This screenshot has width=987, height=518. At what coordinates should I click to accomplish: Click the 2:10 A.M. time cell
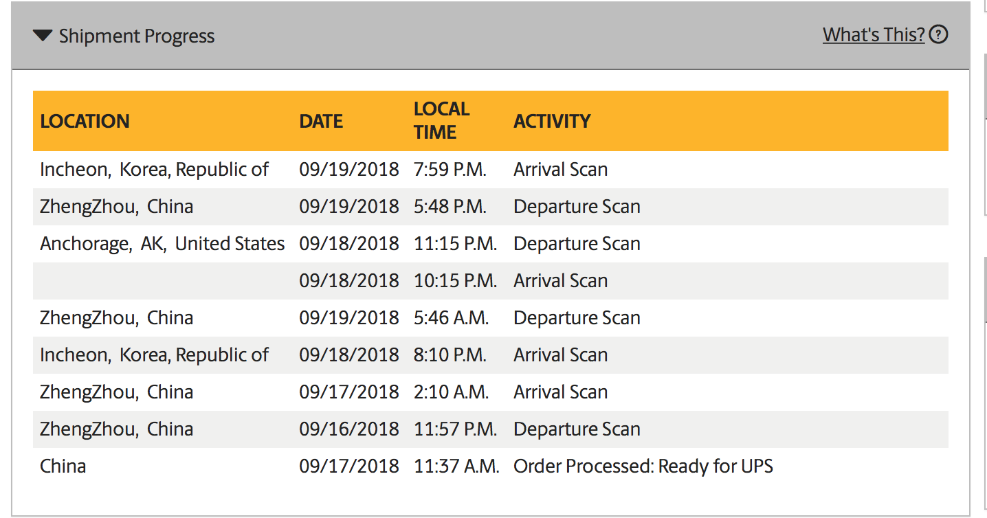click(x=451, y=392)
